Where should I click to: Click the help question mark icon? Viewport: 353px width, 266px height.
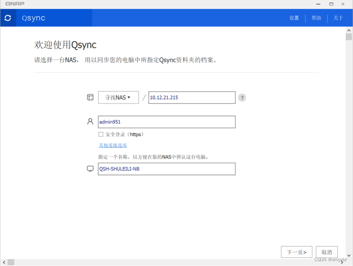pyautogui.click(x=242, y=98)
